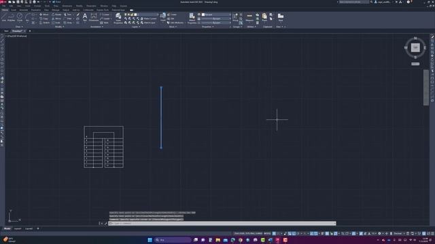Toggle Snap mode in status bar
Screen dimensions: 435x244
pyautogui.click(x=278, y=233)
